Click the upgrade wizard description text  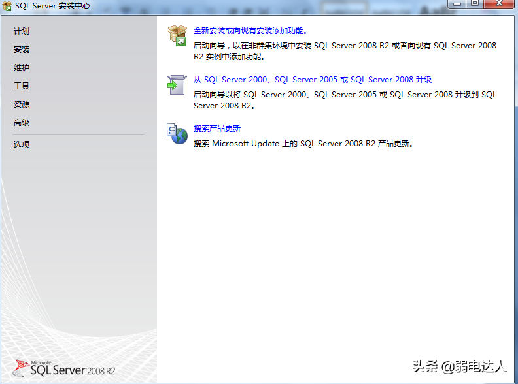pos(345,100)
